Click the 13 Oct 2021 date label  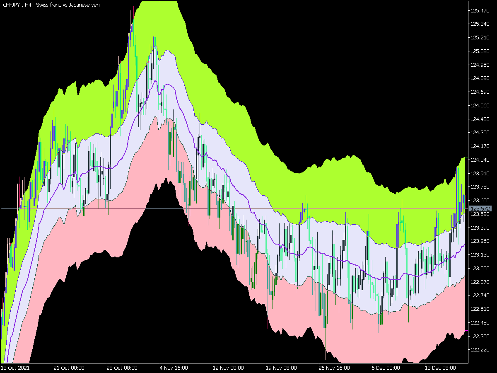(15, 368)
